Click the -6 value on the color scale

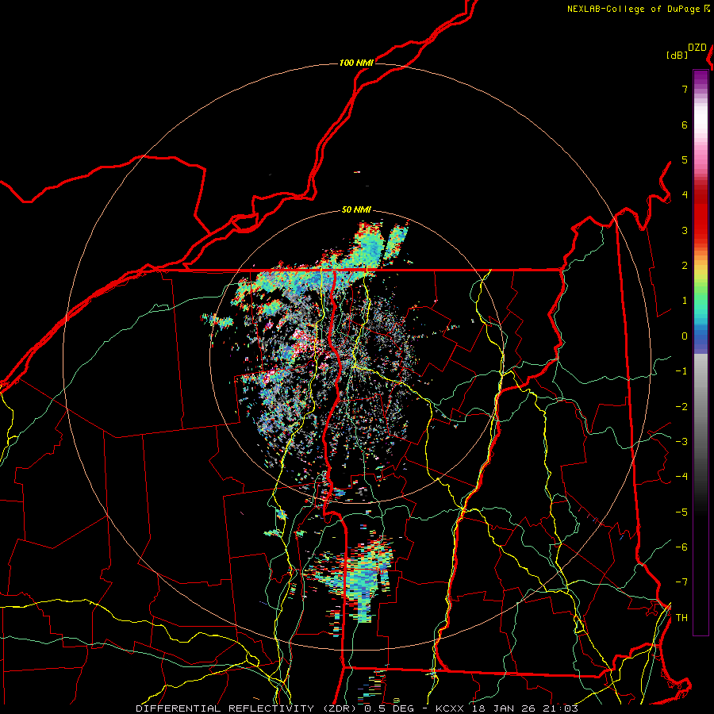tap(681, 547)
